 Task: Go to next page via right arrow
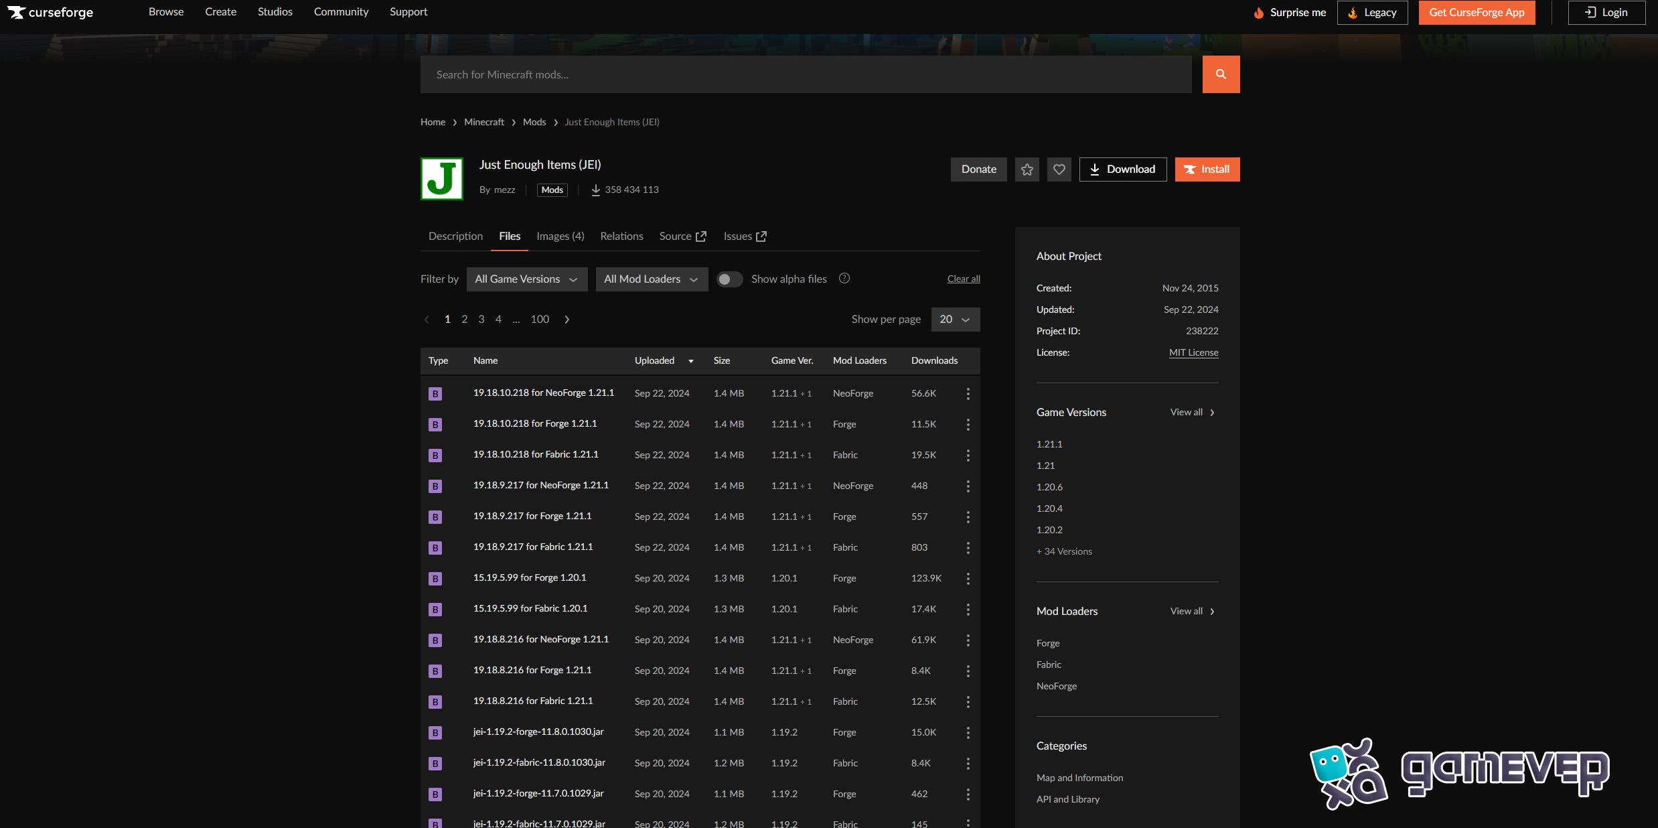click(566, 319)
